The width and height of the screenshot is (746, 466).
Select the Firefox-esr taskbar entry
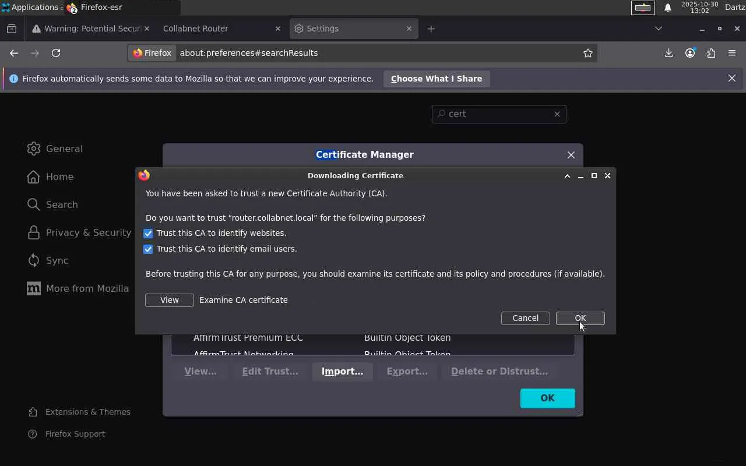(122, 8)
